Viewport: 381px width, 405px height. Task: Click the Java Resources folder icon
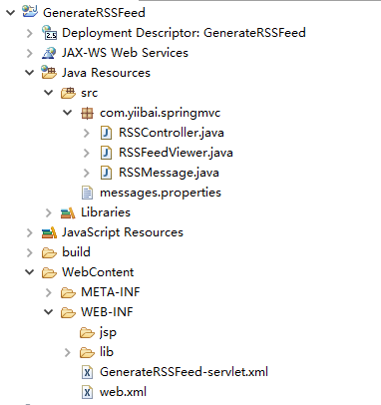coord(49,72)
